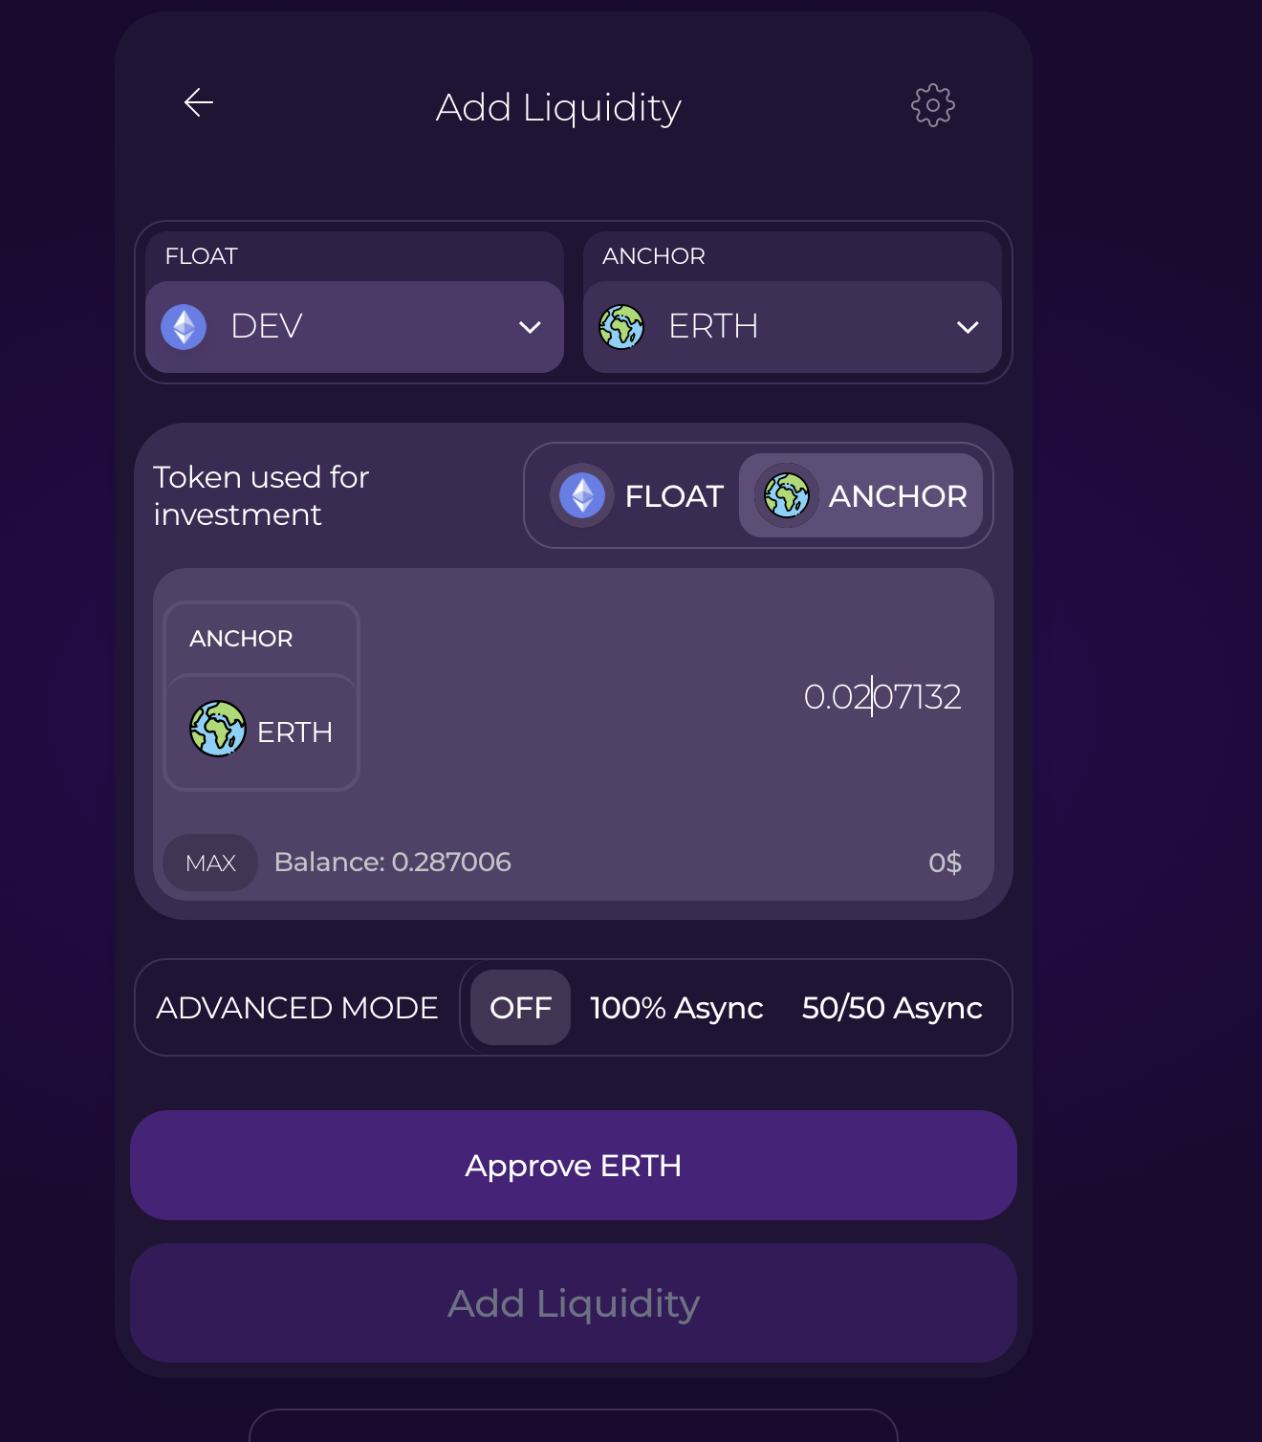Click globe icon in investment token toggle

coord(786,496)
